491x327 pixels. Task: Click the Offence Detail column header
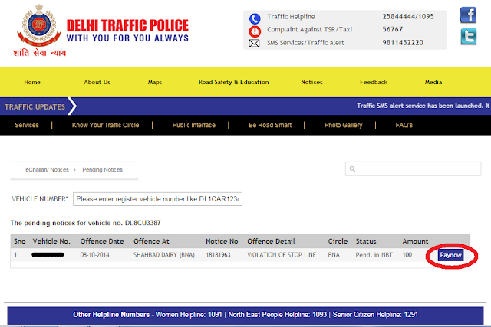click(271, 241)
